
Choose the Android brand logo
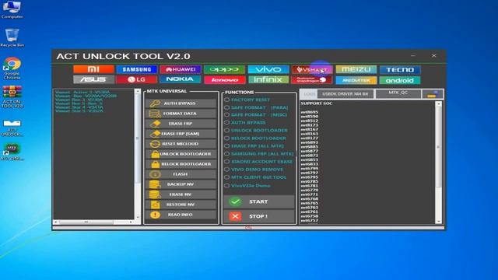click(x=400, y=80)
